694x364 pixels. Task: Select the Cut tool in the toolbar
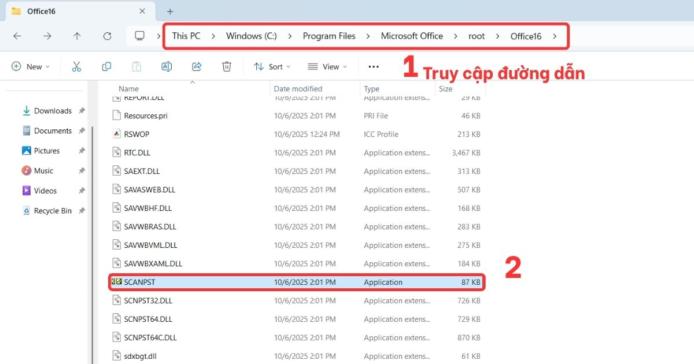click(x=77, y=66)
